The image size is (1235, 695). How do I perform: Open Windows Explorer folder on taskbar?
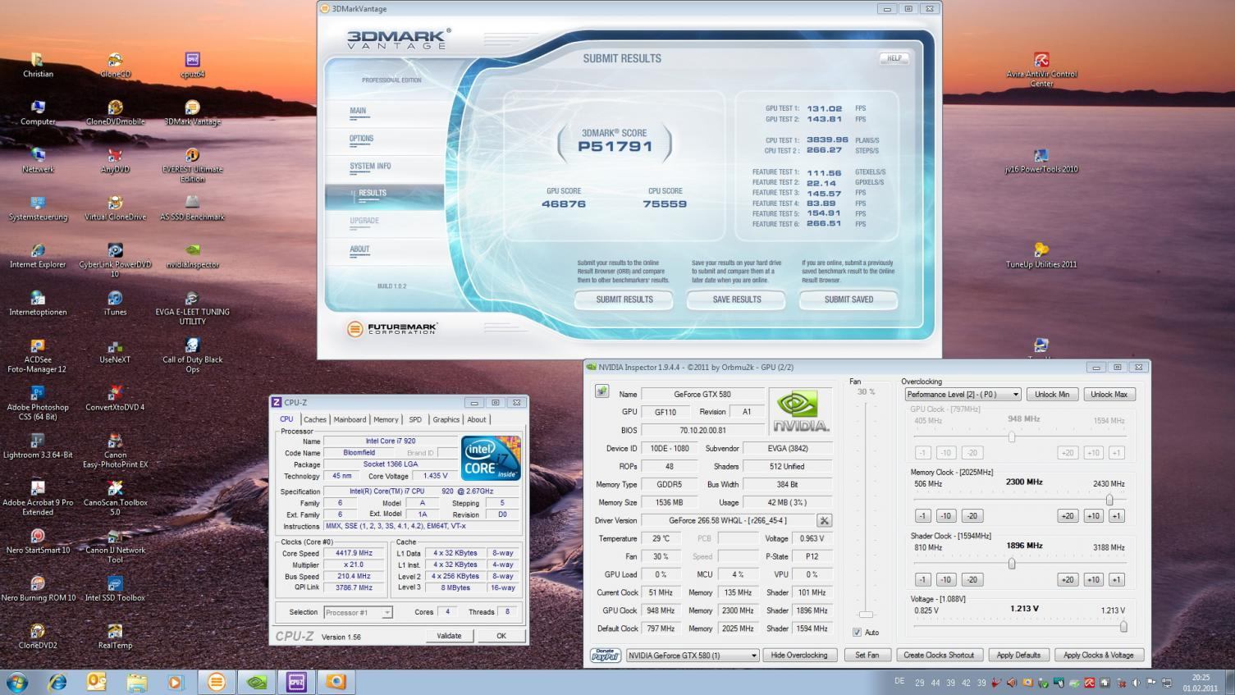(x=136, y=682)
